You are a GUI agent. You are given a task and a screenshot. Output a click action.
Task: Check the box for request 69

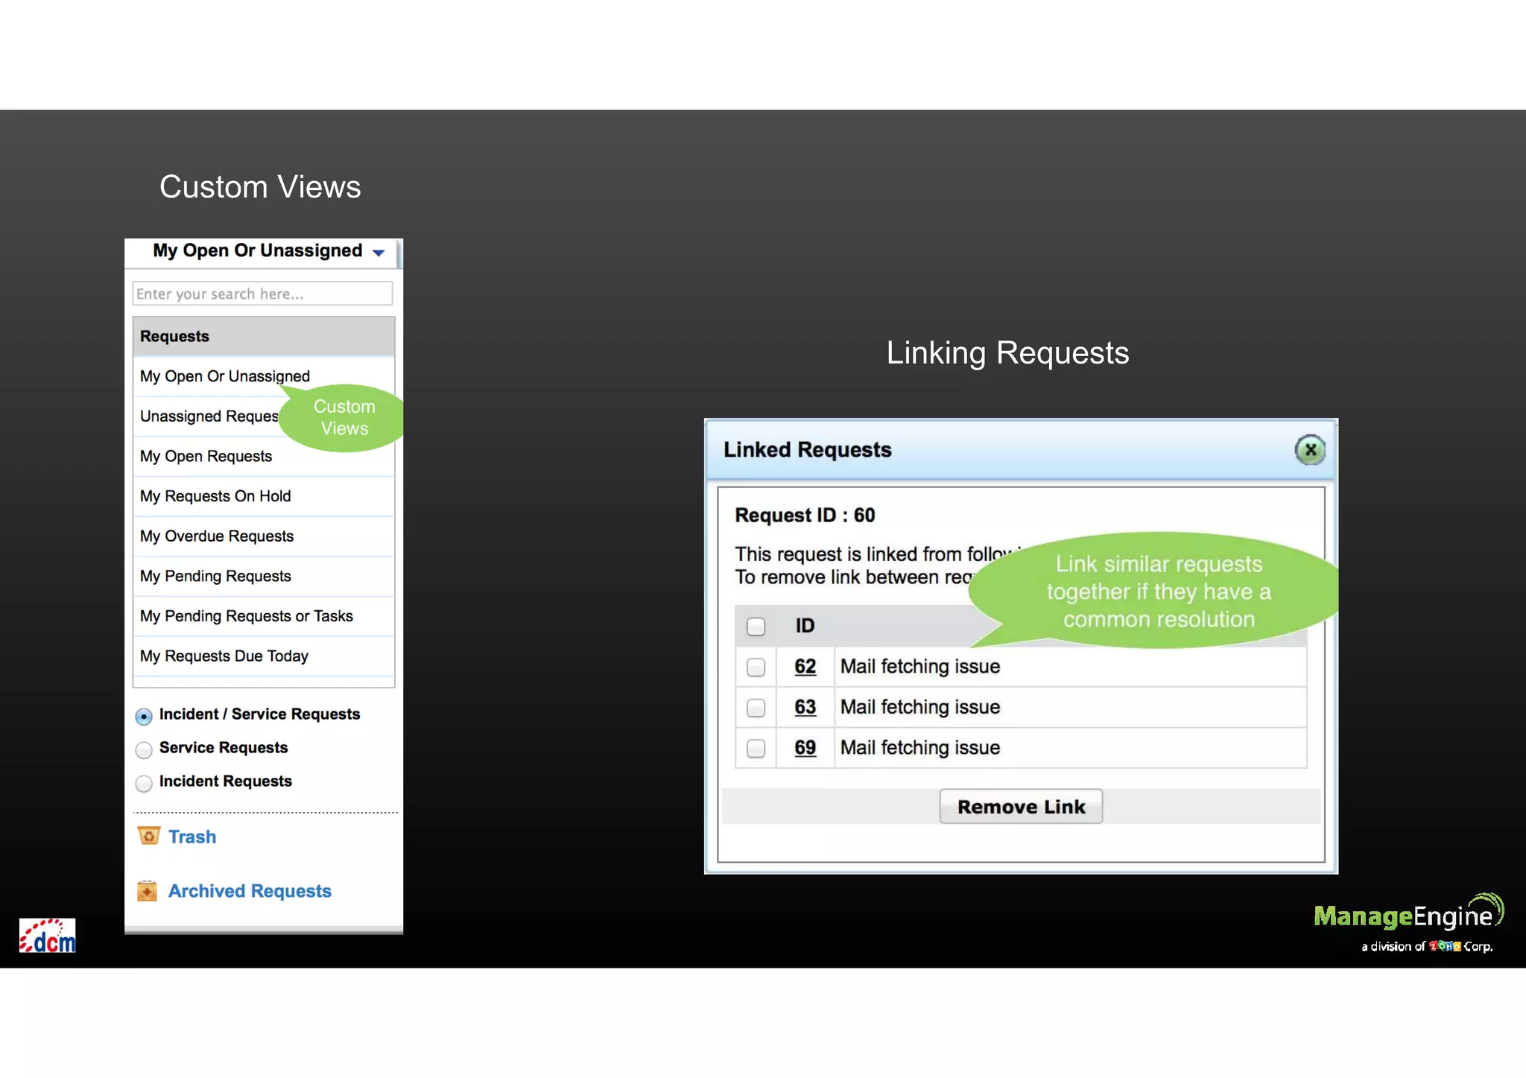[x=756, y=748]
